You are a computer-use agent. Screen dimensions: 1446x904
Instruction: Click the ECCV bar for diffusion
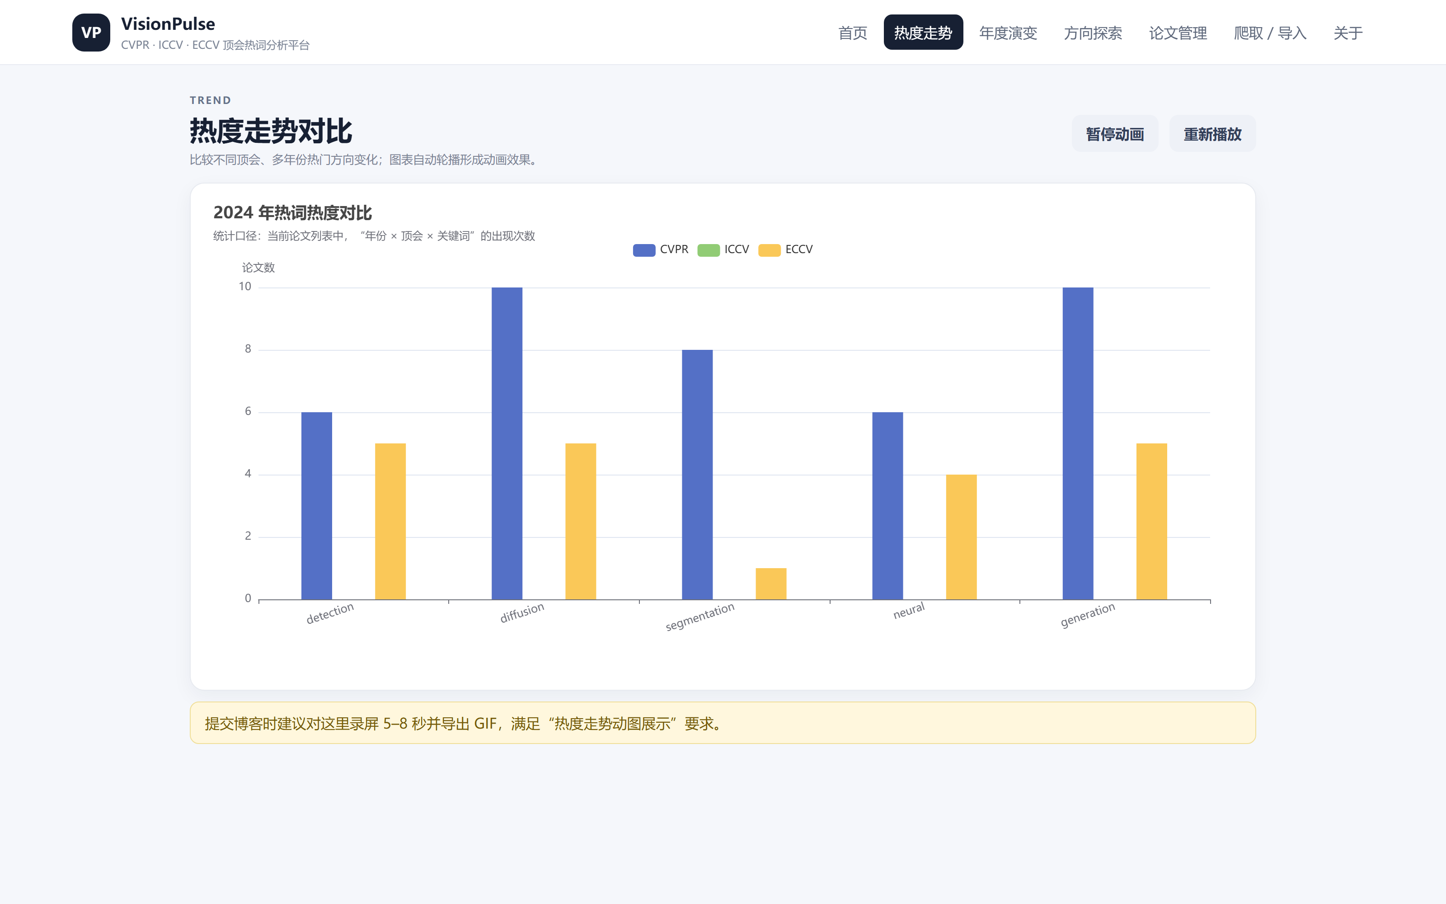point(581,521)
